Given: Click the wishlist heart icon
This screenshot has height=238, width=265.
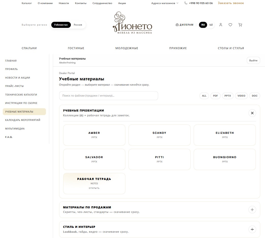Looking at the screenshot, I should [230, 25].
